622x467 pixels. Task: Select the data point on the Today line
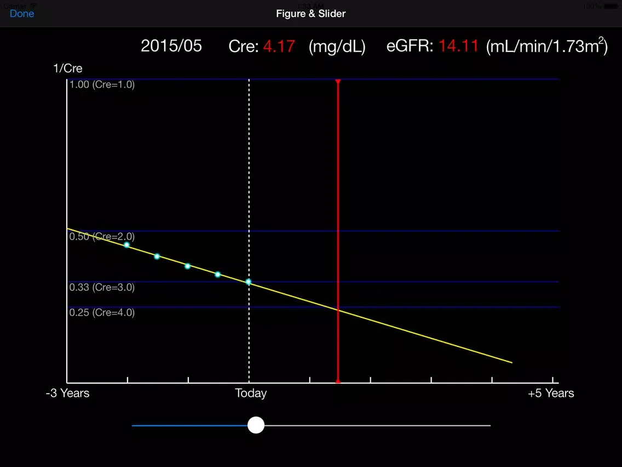click(x=249, y=282)
